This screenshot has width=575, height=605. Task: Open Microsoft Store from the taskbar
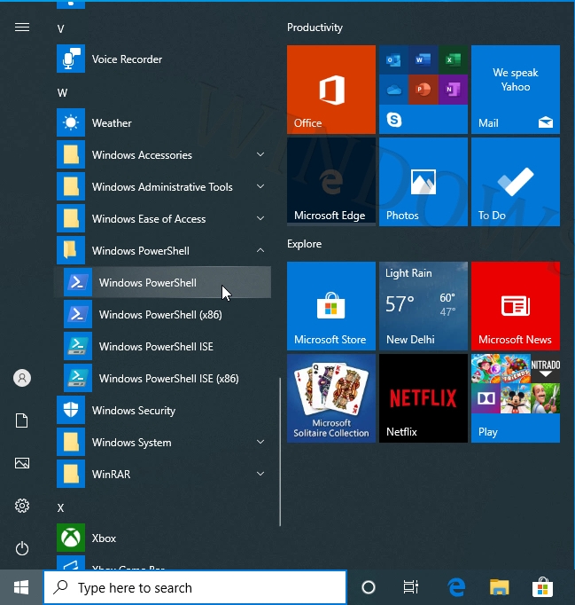542,587
